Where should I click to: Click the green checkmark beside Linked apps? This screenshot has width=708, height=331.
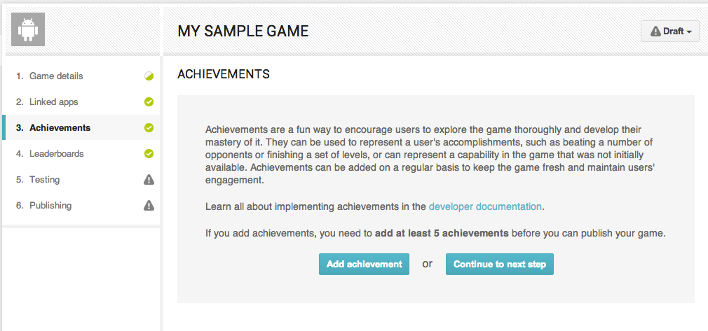[x=149, y=102]
